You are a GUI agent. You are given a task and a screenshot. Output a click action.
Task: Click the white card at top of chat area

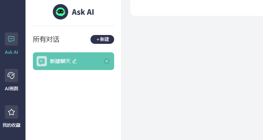coord(197,8)
